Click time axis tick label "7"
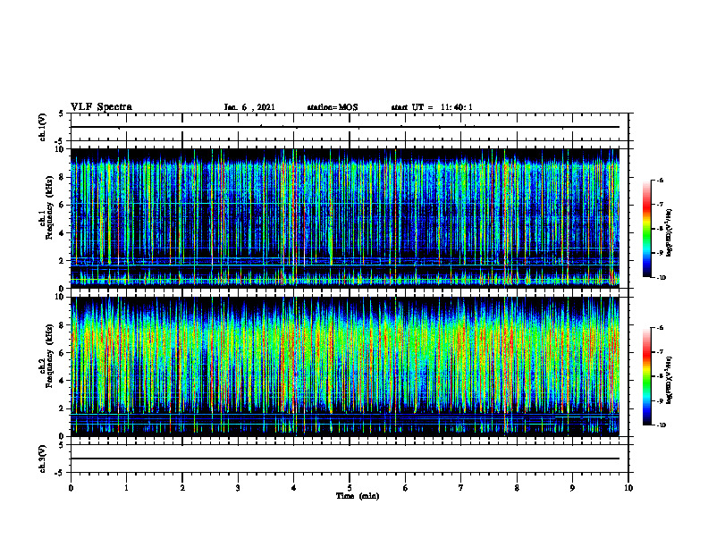Viewport: 708px width, 547px height. [461, 488]
